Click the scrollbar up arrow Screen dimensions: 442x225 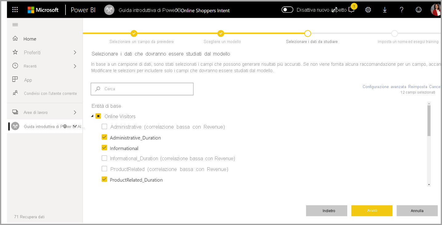429,103
